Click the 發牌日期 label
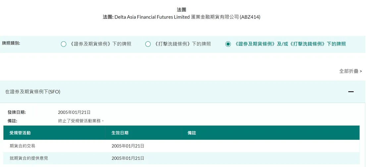Viewport: 367px width, 167px height. click(x=17, y=112)
